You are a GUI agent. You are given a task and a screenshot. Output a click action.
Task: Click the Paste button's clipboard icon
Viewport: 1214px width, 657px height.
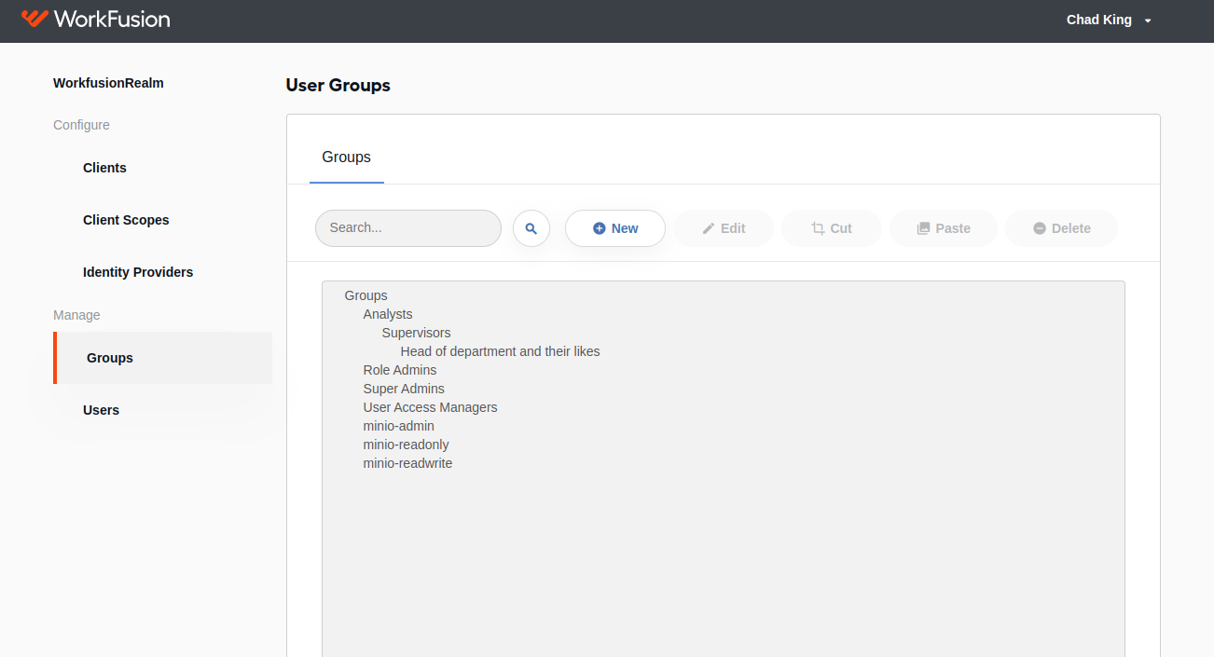[x=923, y=228]
